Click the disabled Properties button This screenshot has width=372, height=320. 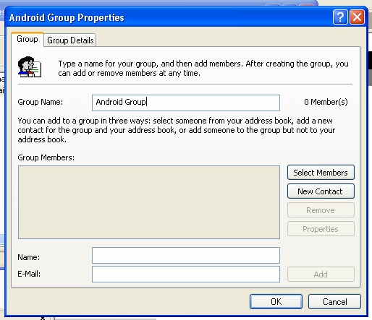(x=321, y=229)
